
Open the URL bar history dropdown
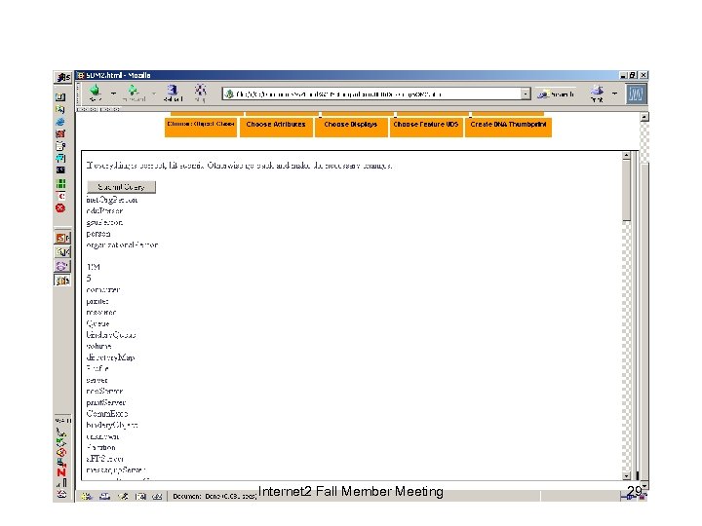coord(526,94)
